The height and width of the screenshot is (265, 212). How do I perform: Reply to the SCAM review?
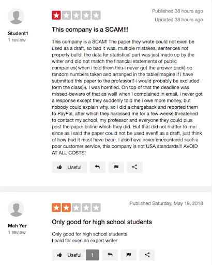pyautogui.click(x=98, y=167)
